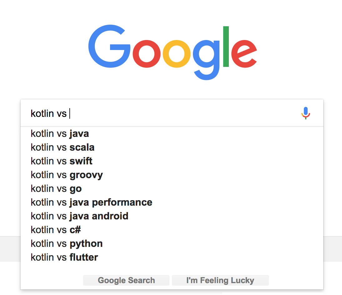Image resolution: width=342 pixels, height=295 pixels.
Task: Click the I'm Feeling Lucky button
Action: tap(220, 280)
